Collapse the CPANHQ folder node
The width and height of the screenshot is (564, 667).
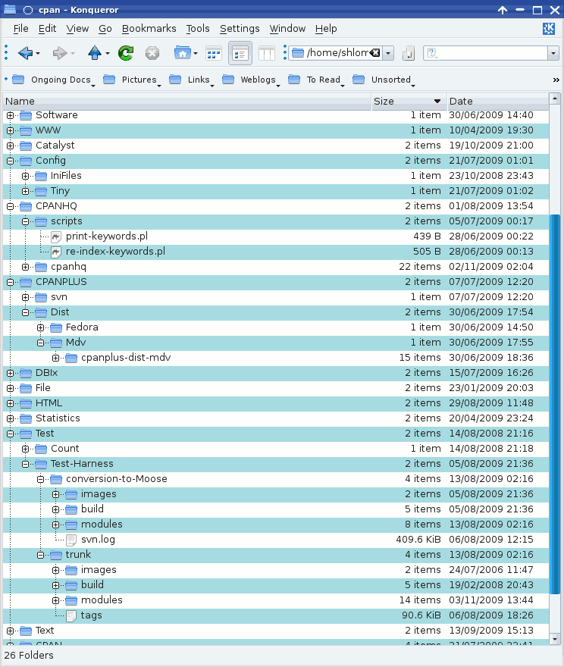[x=10, y=206]
